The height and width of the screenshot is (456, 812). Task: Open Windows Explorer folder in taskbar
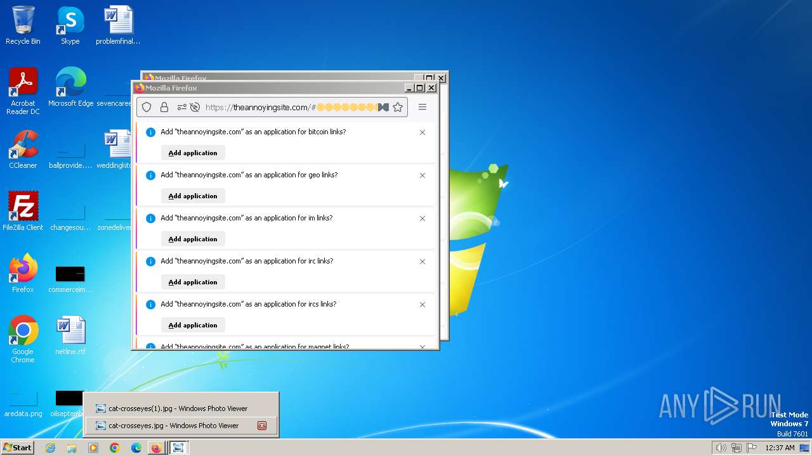tap(72, 448)
